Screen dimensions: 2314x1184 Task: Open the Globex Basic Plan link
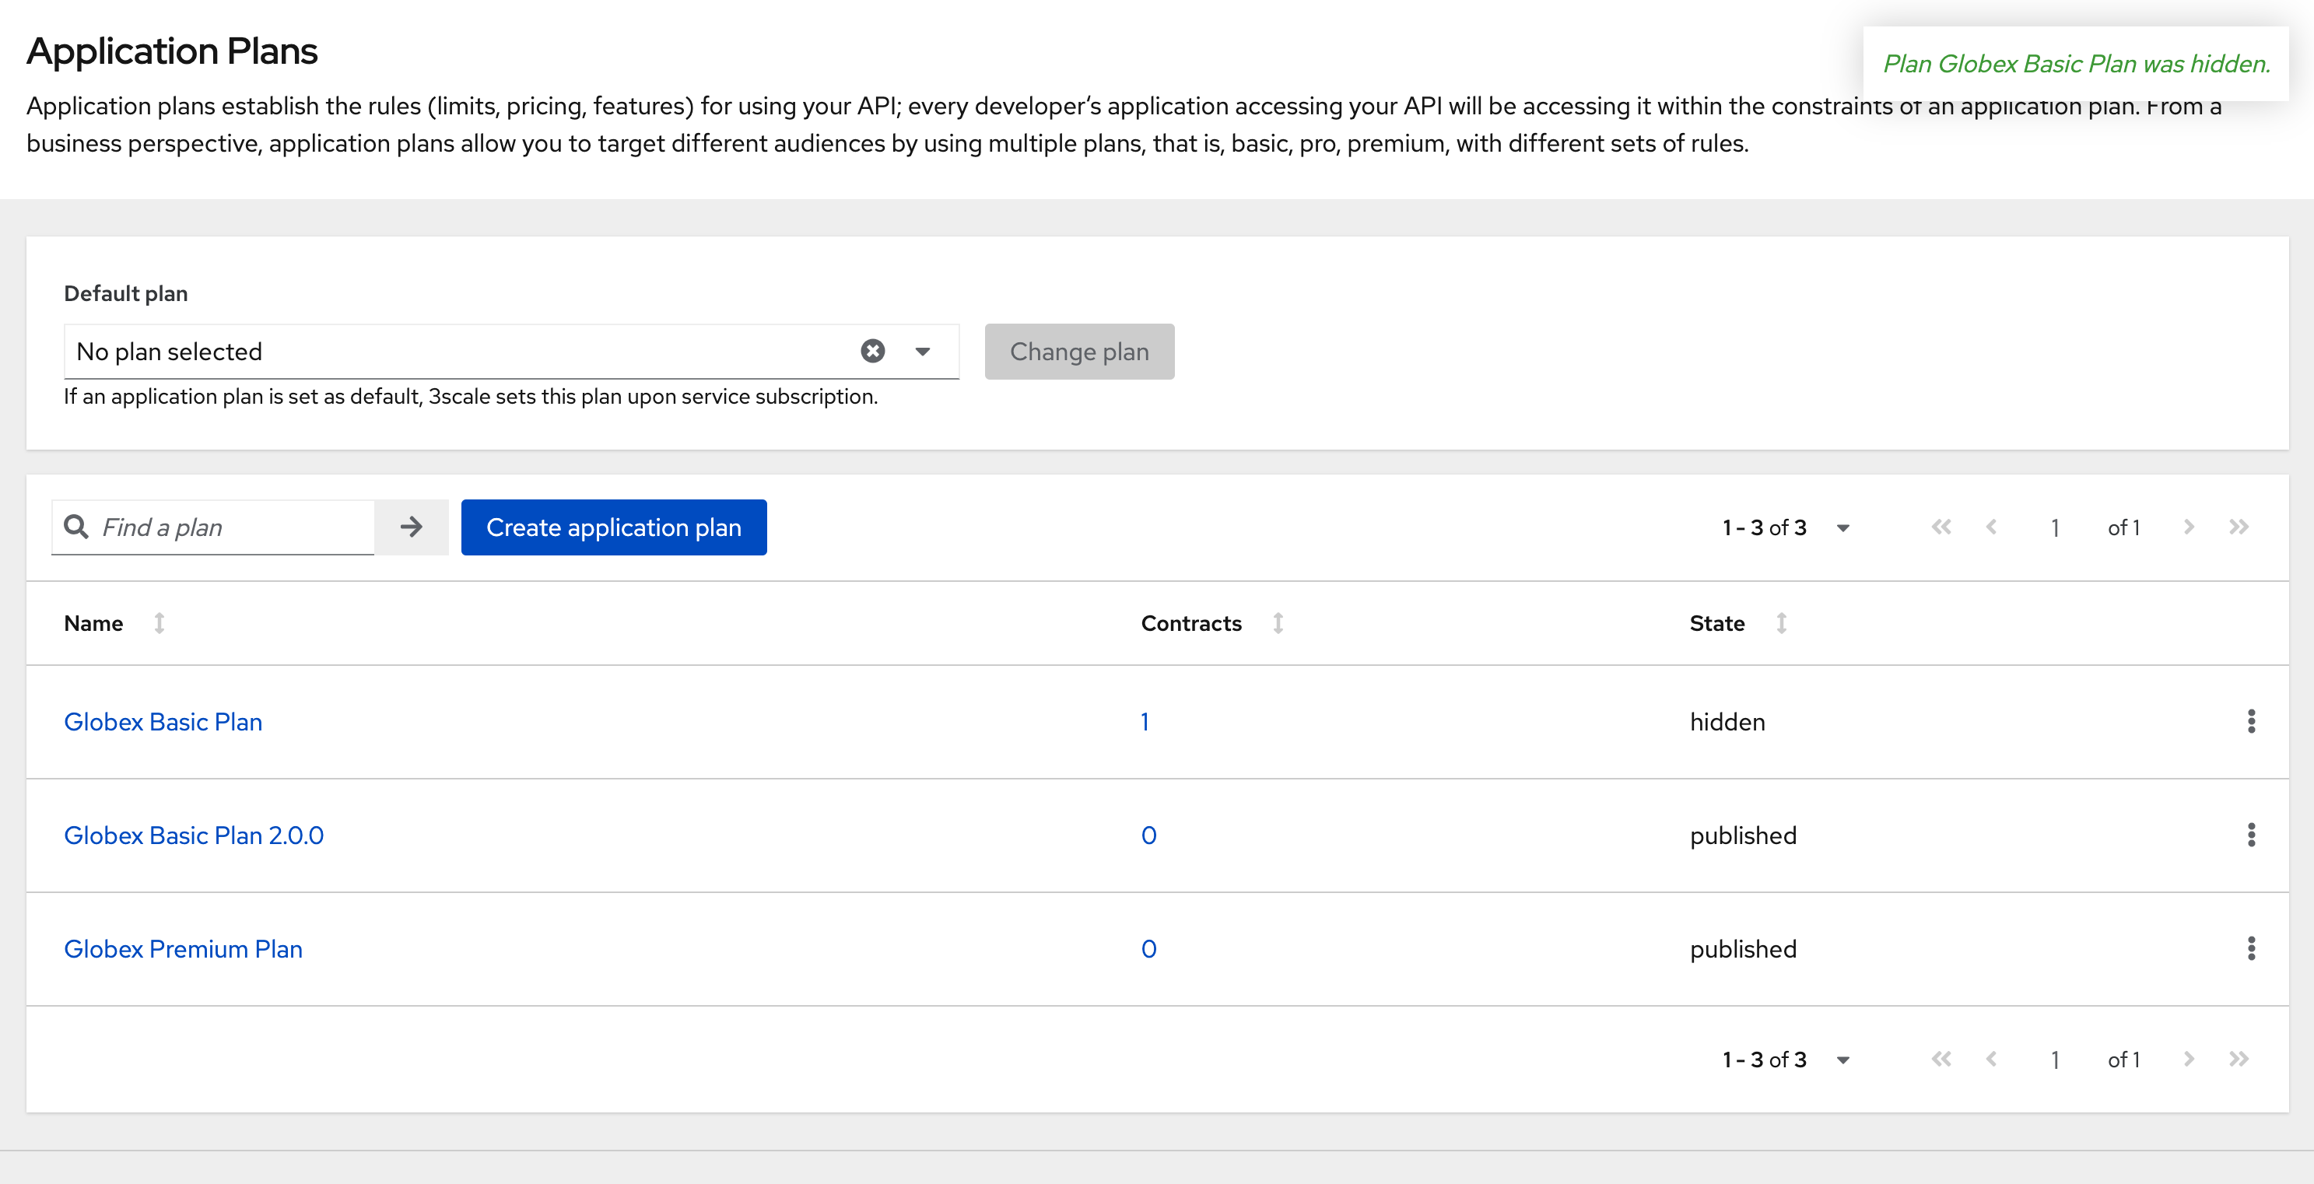click(x=163, y=721)
